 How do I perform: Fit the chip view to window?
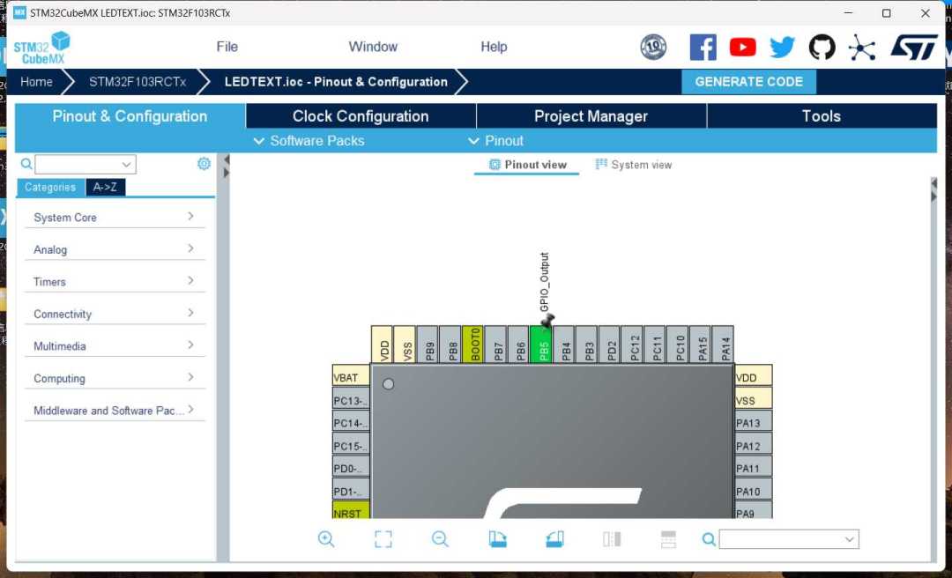coord(383,538)
